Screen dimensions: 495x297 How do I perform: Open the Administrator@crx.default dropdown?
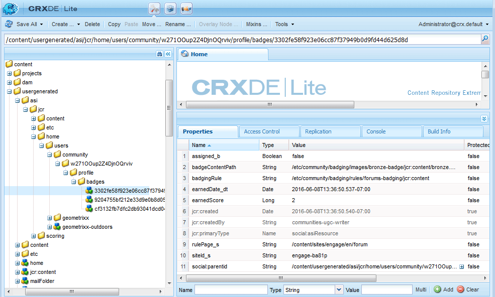453,24
